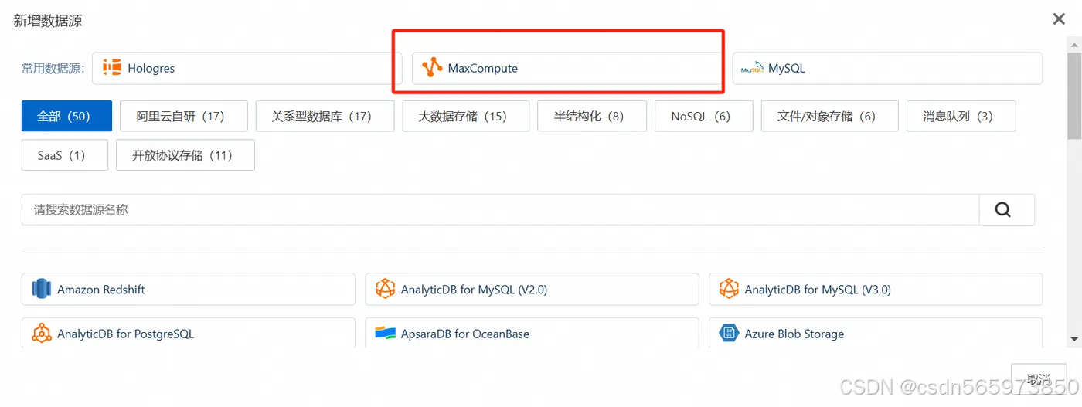Close the 新增数据源 dialog
This screenshot has height=407, width=1082.
click(x=1059, y=19)
